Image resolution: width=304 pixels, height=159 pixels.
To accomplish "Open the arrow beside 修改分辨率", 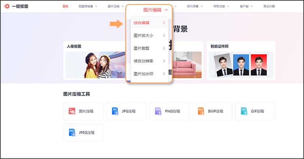I will point(164,61).
